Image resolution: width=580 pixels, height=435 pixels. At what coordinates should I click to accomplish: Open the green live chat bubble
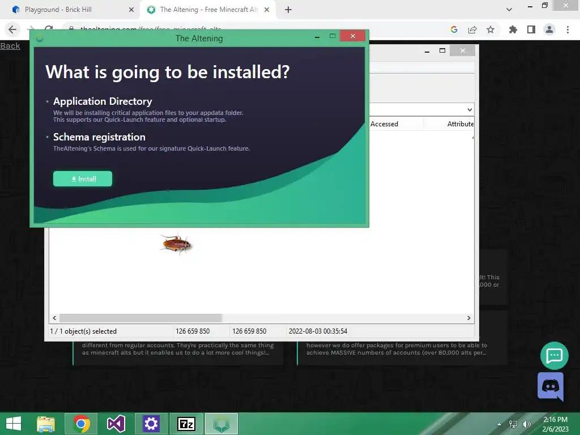tap(554, 356)
